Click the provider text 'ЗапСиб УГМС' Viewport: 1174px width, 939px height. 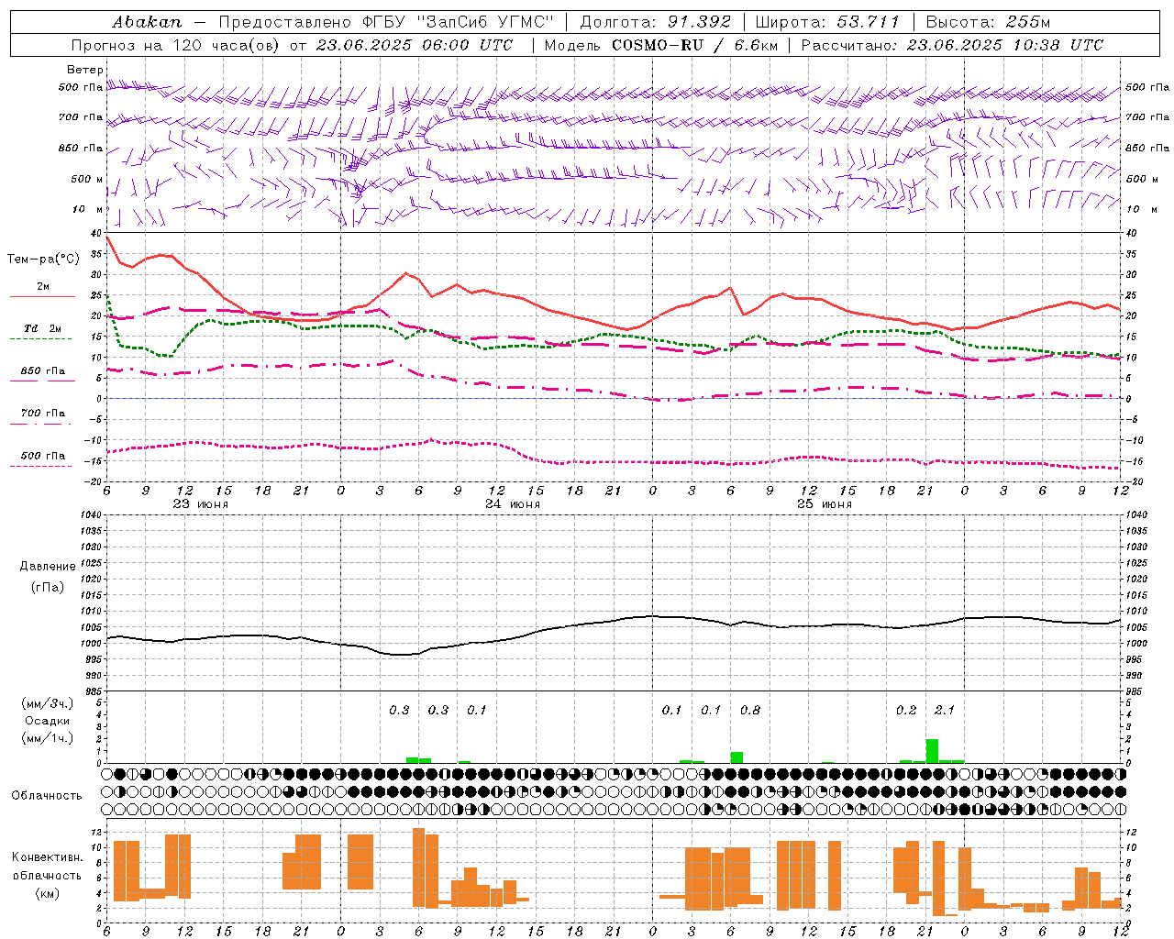[x=485, y=22]
